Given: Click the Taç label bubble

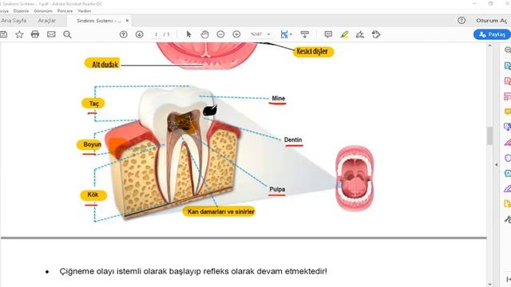Looking at the screenshot, I should pos(93,104).
